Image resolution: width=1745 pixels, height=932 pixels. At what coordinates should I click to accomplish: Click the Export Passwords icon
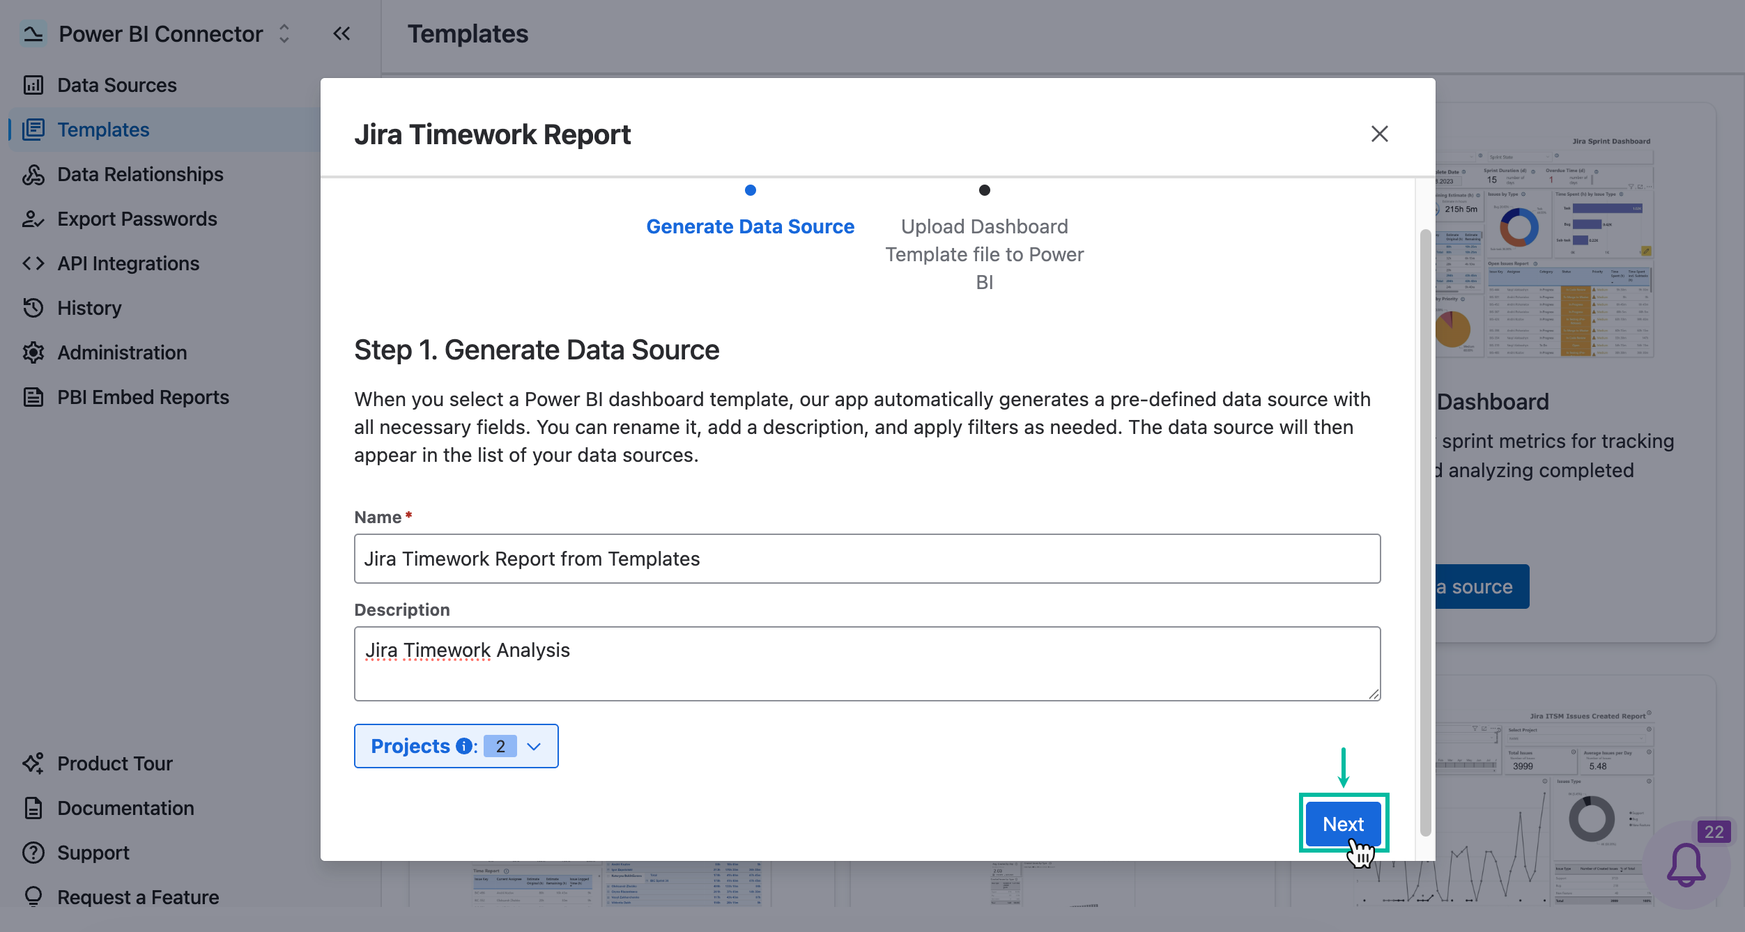pos(33,219)
